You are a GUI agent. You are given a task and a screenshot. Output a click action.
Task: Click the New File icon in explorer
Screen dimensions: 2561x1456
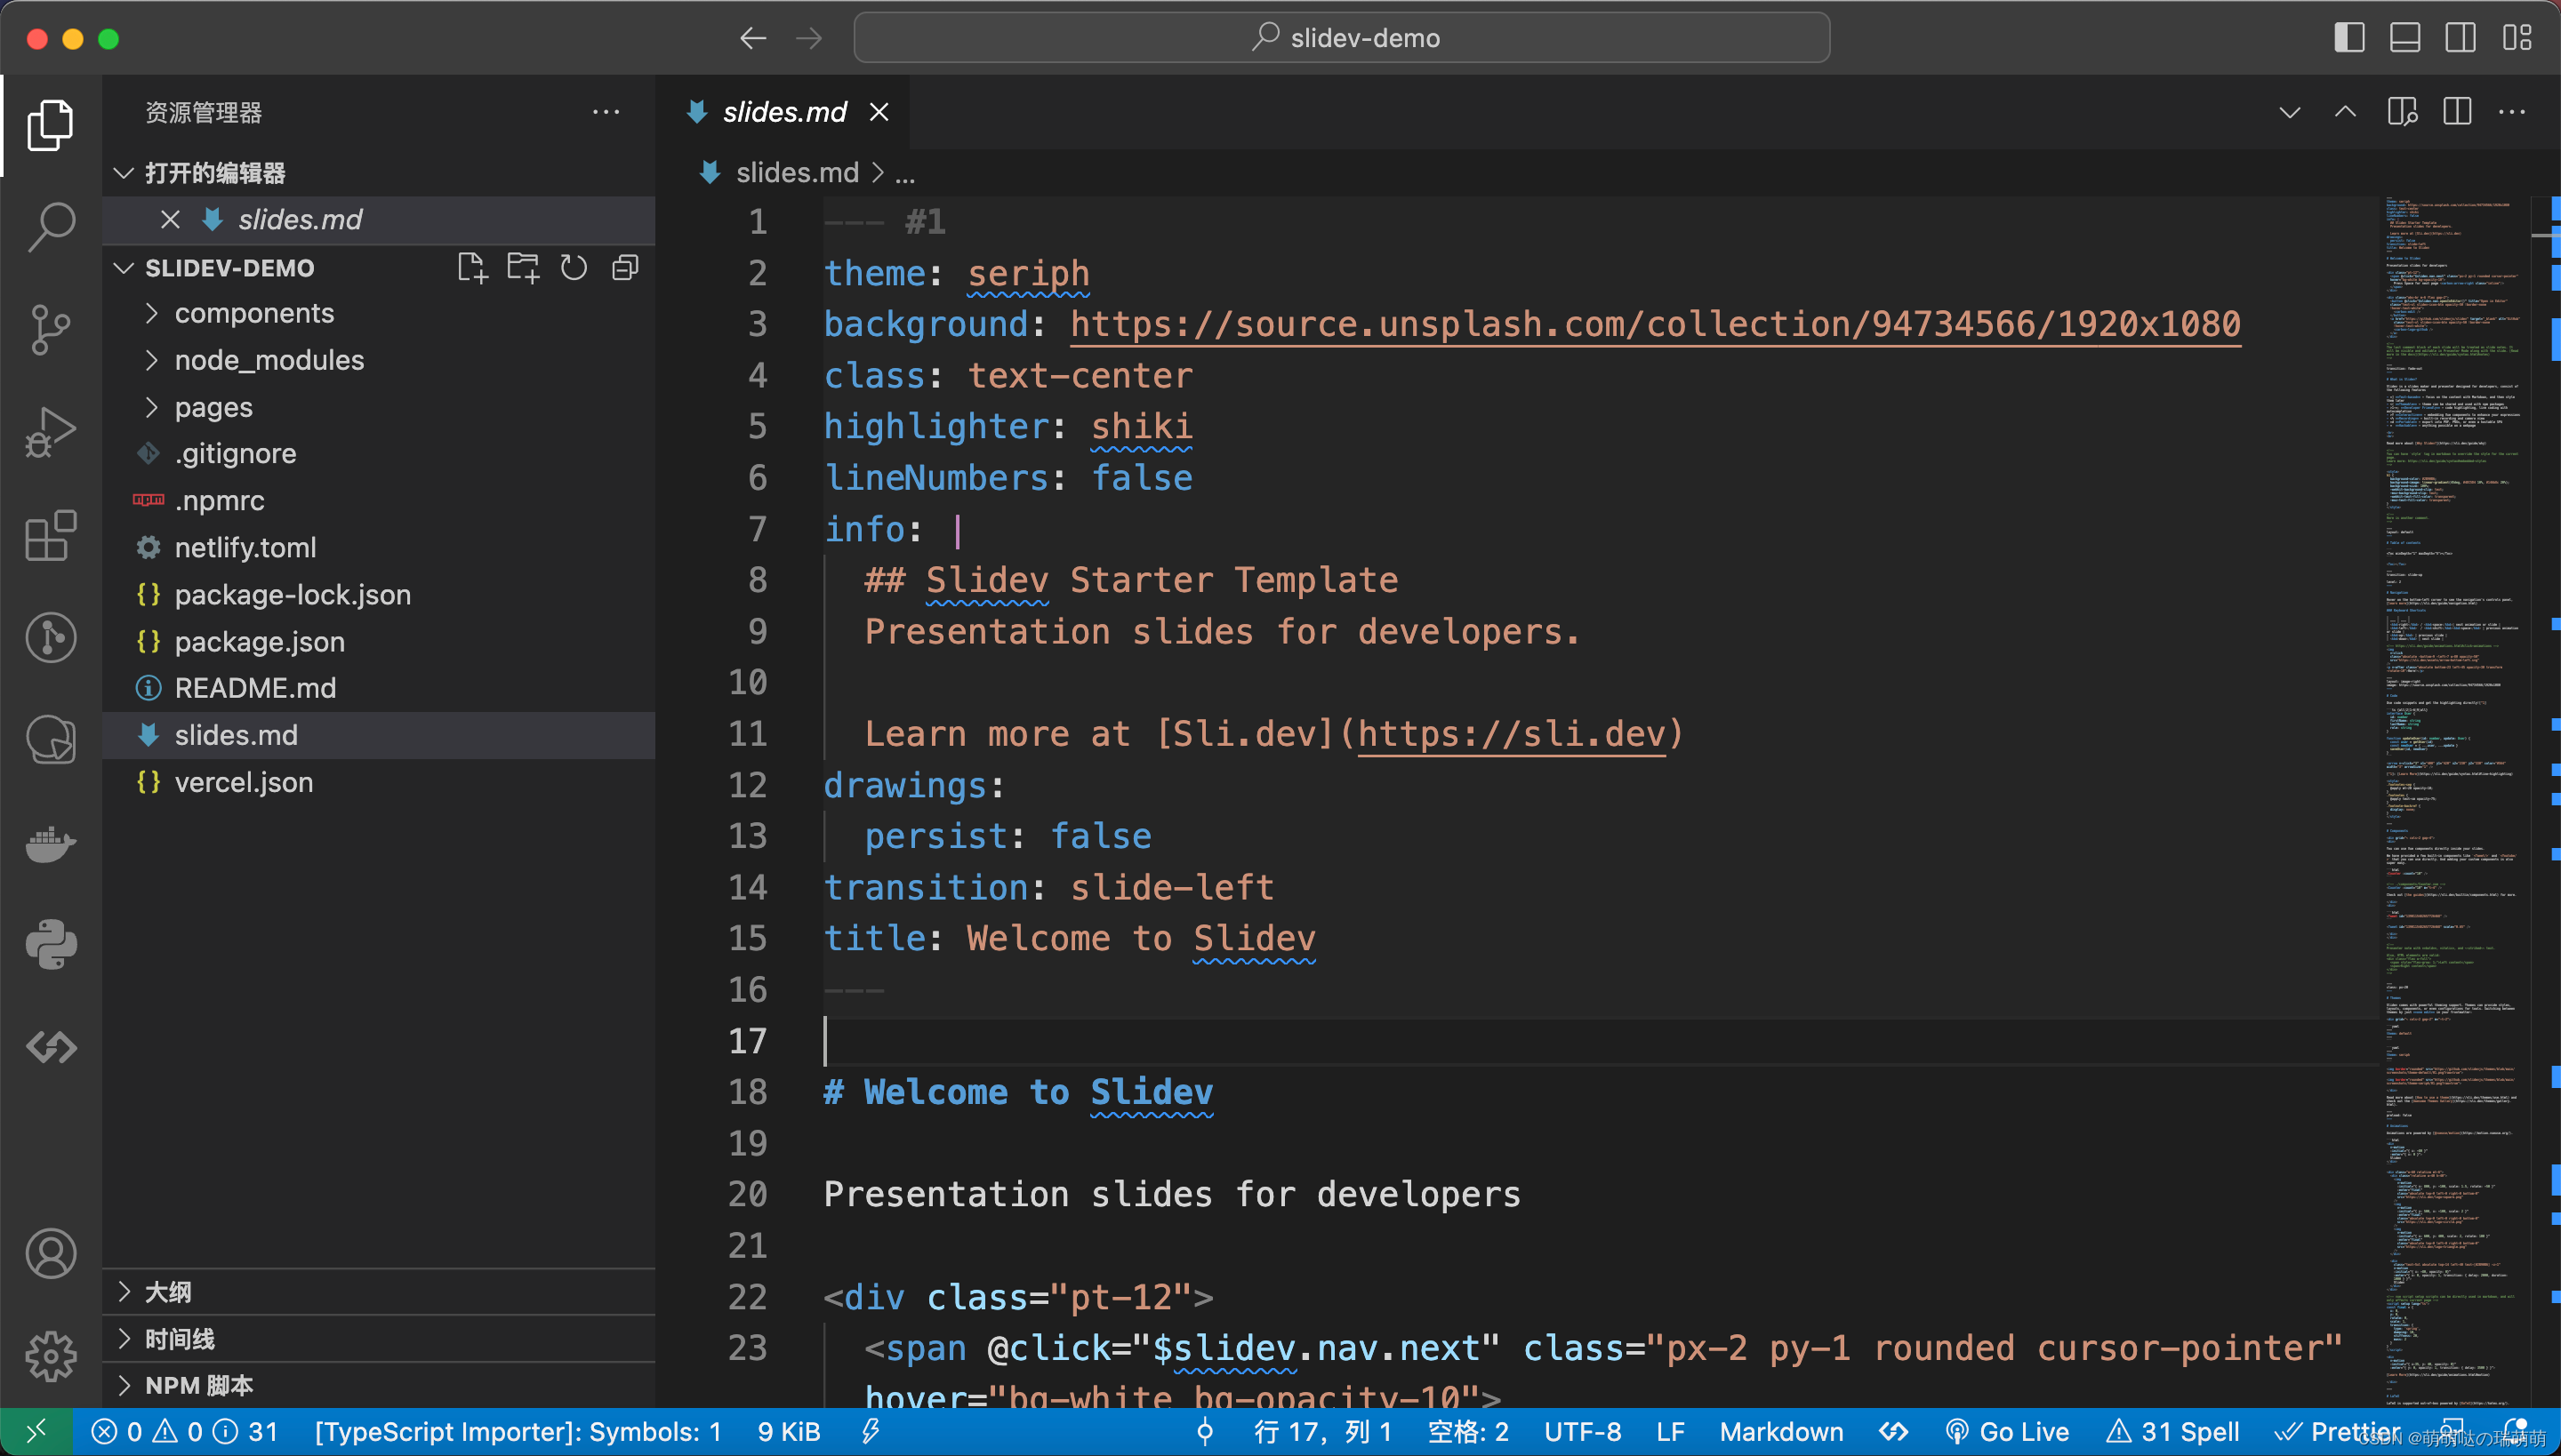[471, 268]
